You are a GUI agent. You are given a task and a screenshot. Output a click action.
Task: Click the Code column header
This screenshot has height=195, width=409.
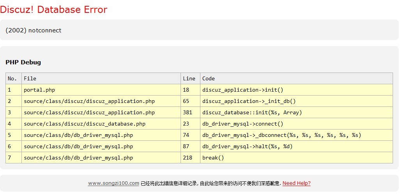coord(296,78)
